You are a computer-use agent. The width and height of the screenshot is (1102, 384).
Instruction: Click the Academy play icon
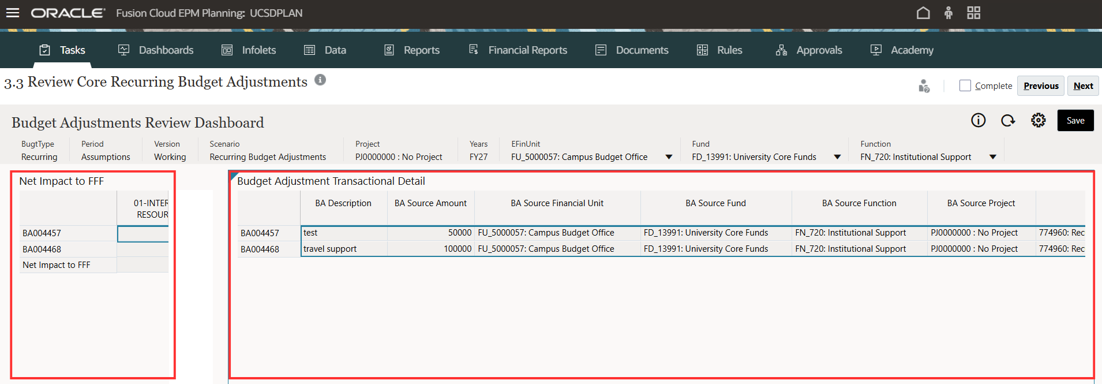(876, 50)
